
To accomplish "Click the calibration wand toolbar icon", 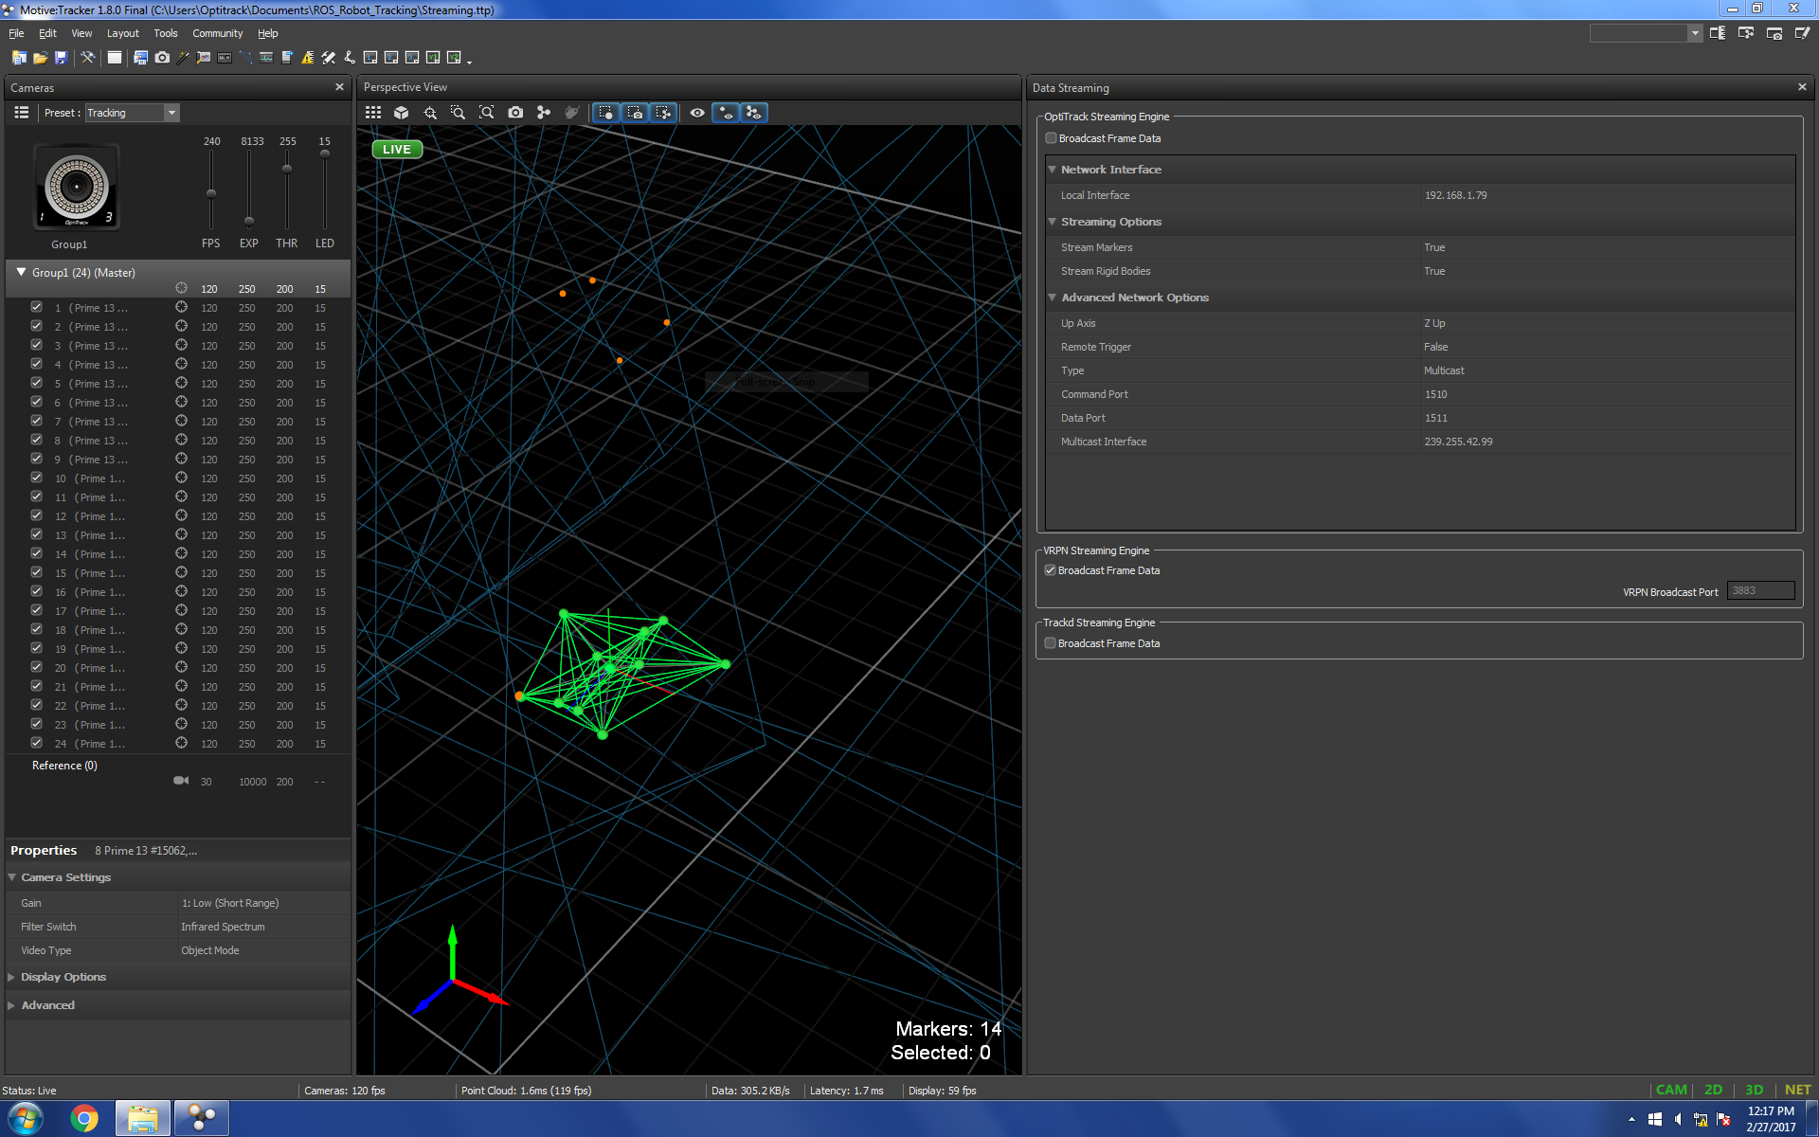I will point(184,58).
